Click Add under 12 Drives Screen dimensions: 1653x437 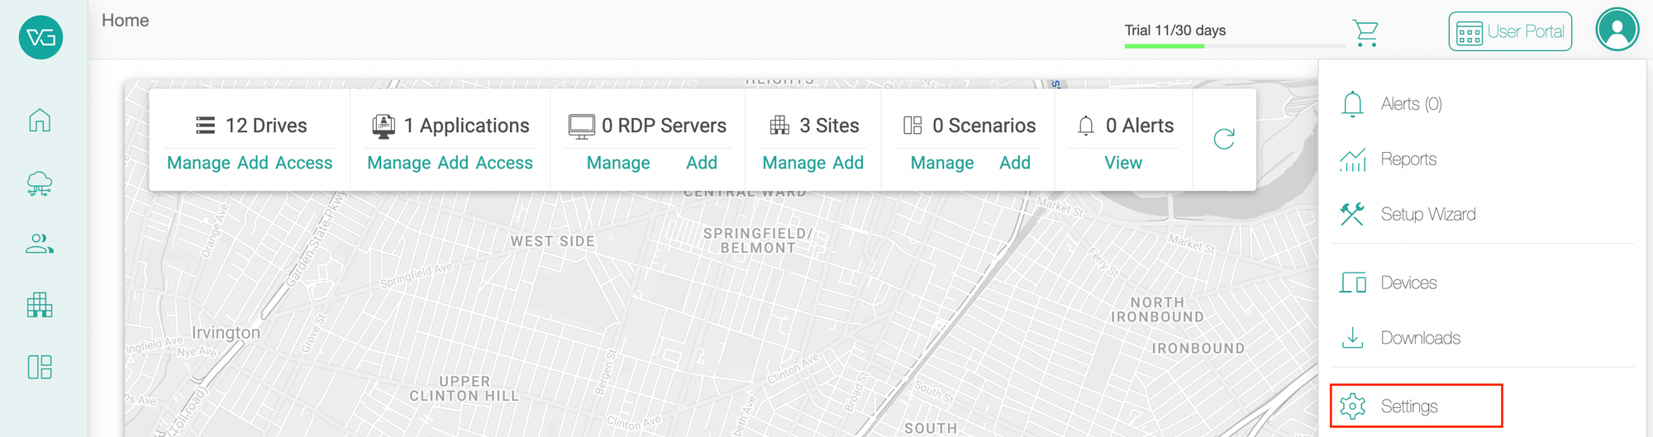(x=253, y=163)
